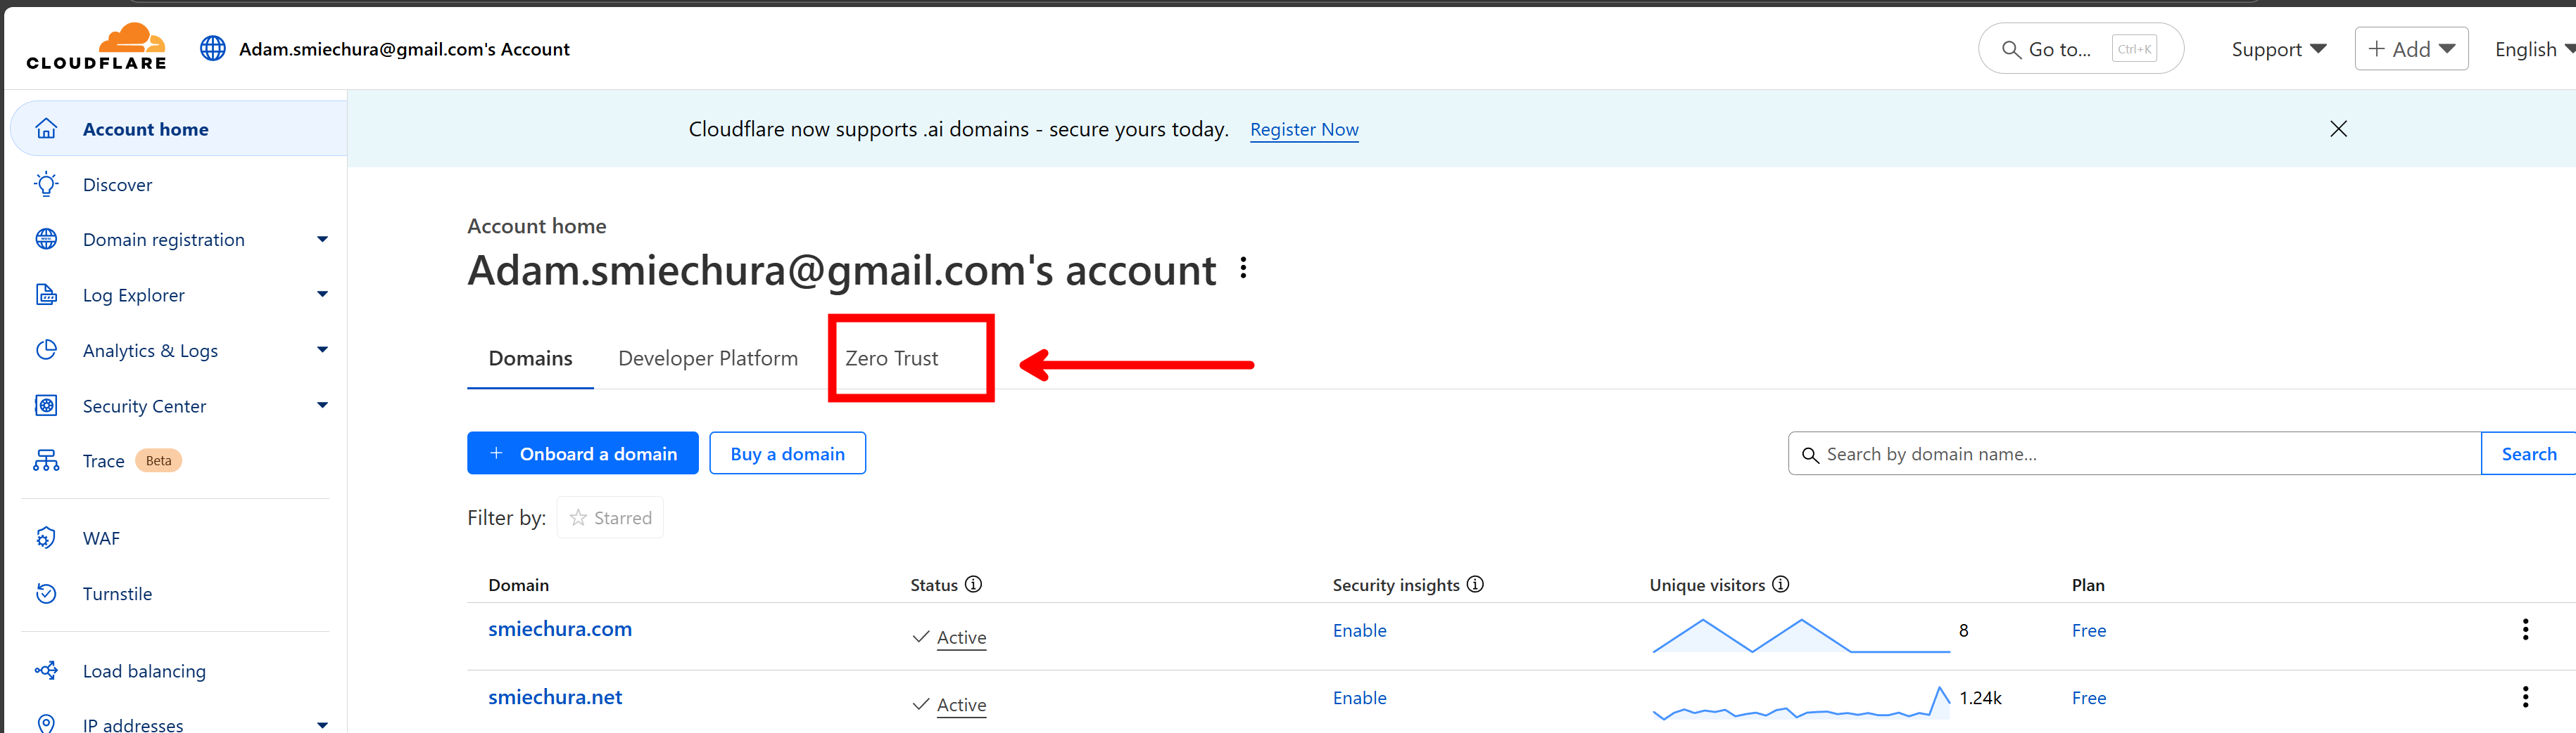Click the Onboard a domain button
This screenshot has width=2576, height=733.
tap(582, 453)
